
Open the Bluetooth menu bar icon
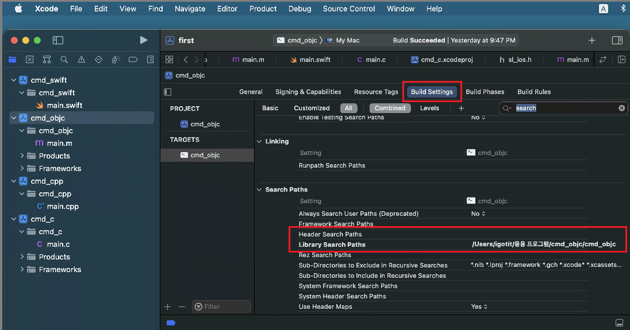pyautogui.click(x=623, y=9)
